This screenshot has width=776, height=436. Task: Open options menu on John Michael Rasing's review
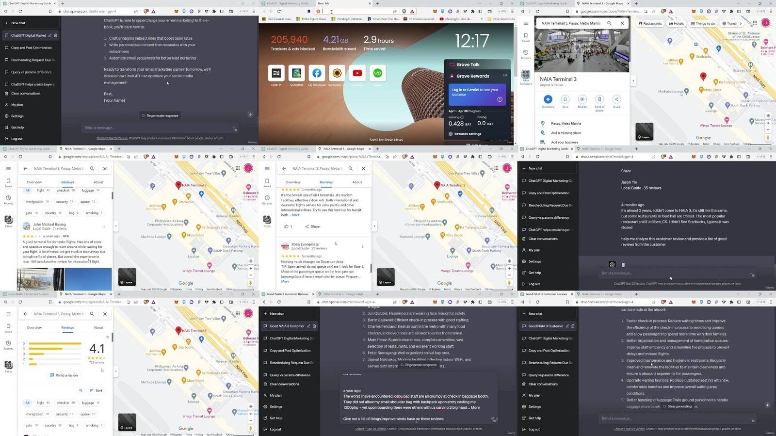[104, 226]
